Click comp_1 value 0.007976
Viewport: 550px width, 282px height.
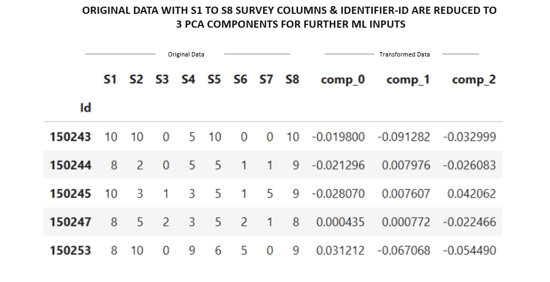click(x=406, y=165)
